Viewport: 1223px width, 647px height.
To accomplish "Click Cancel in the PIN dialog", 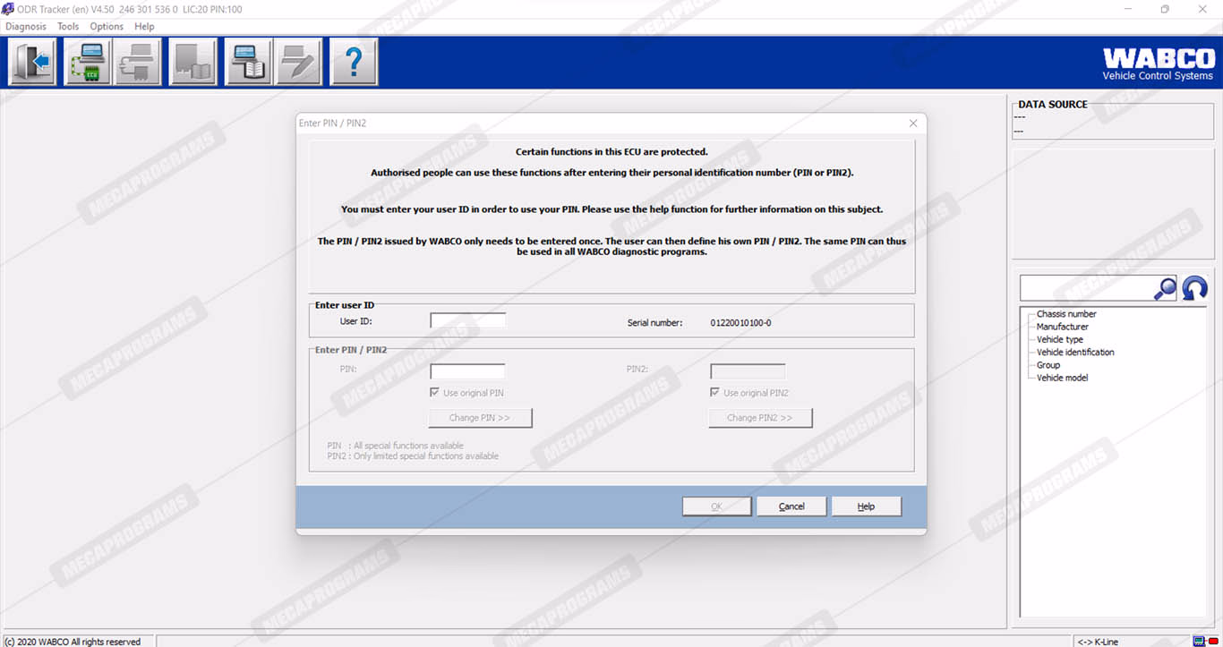I will tap(791, 507).
